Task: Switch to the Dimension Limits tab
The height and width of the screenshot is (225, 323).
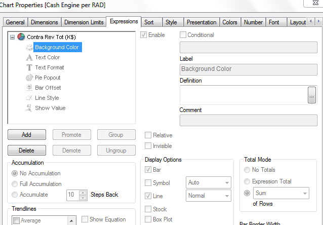Action: pyautogui.click(x=84, y=22)
